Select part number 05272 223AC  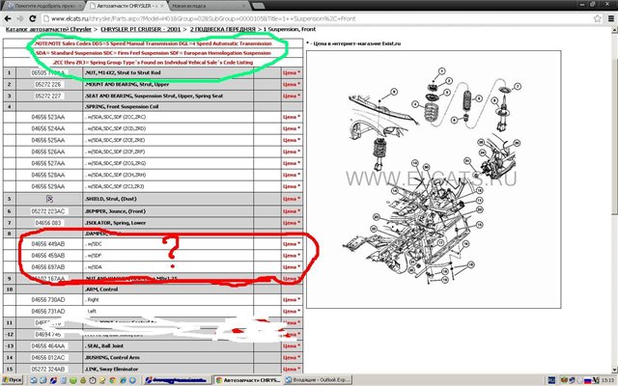48,211
